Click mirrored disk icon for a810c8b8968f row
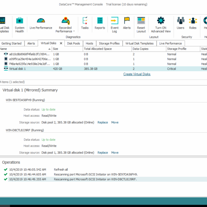The width and height of the screenshot is (207, 207). [6, 54]
